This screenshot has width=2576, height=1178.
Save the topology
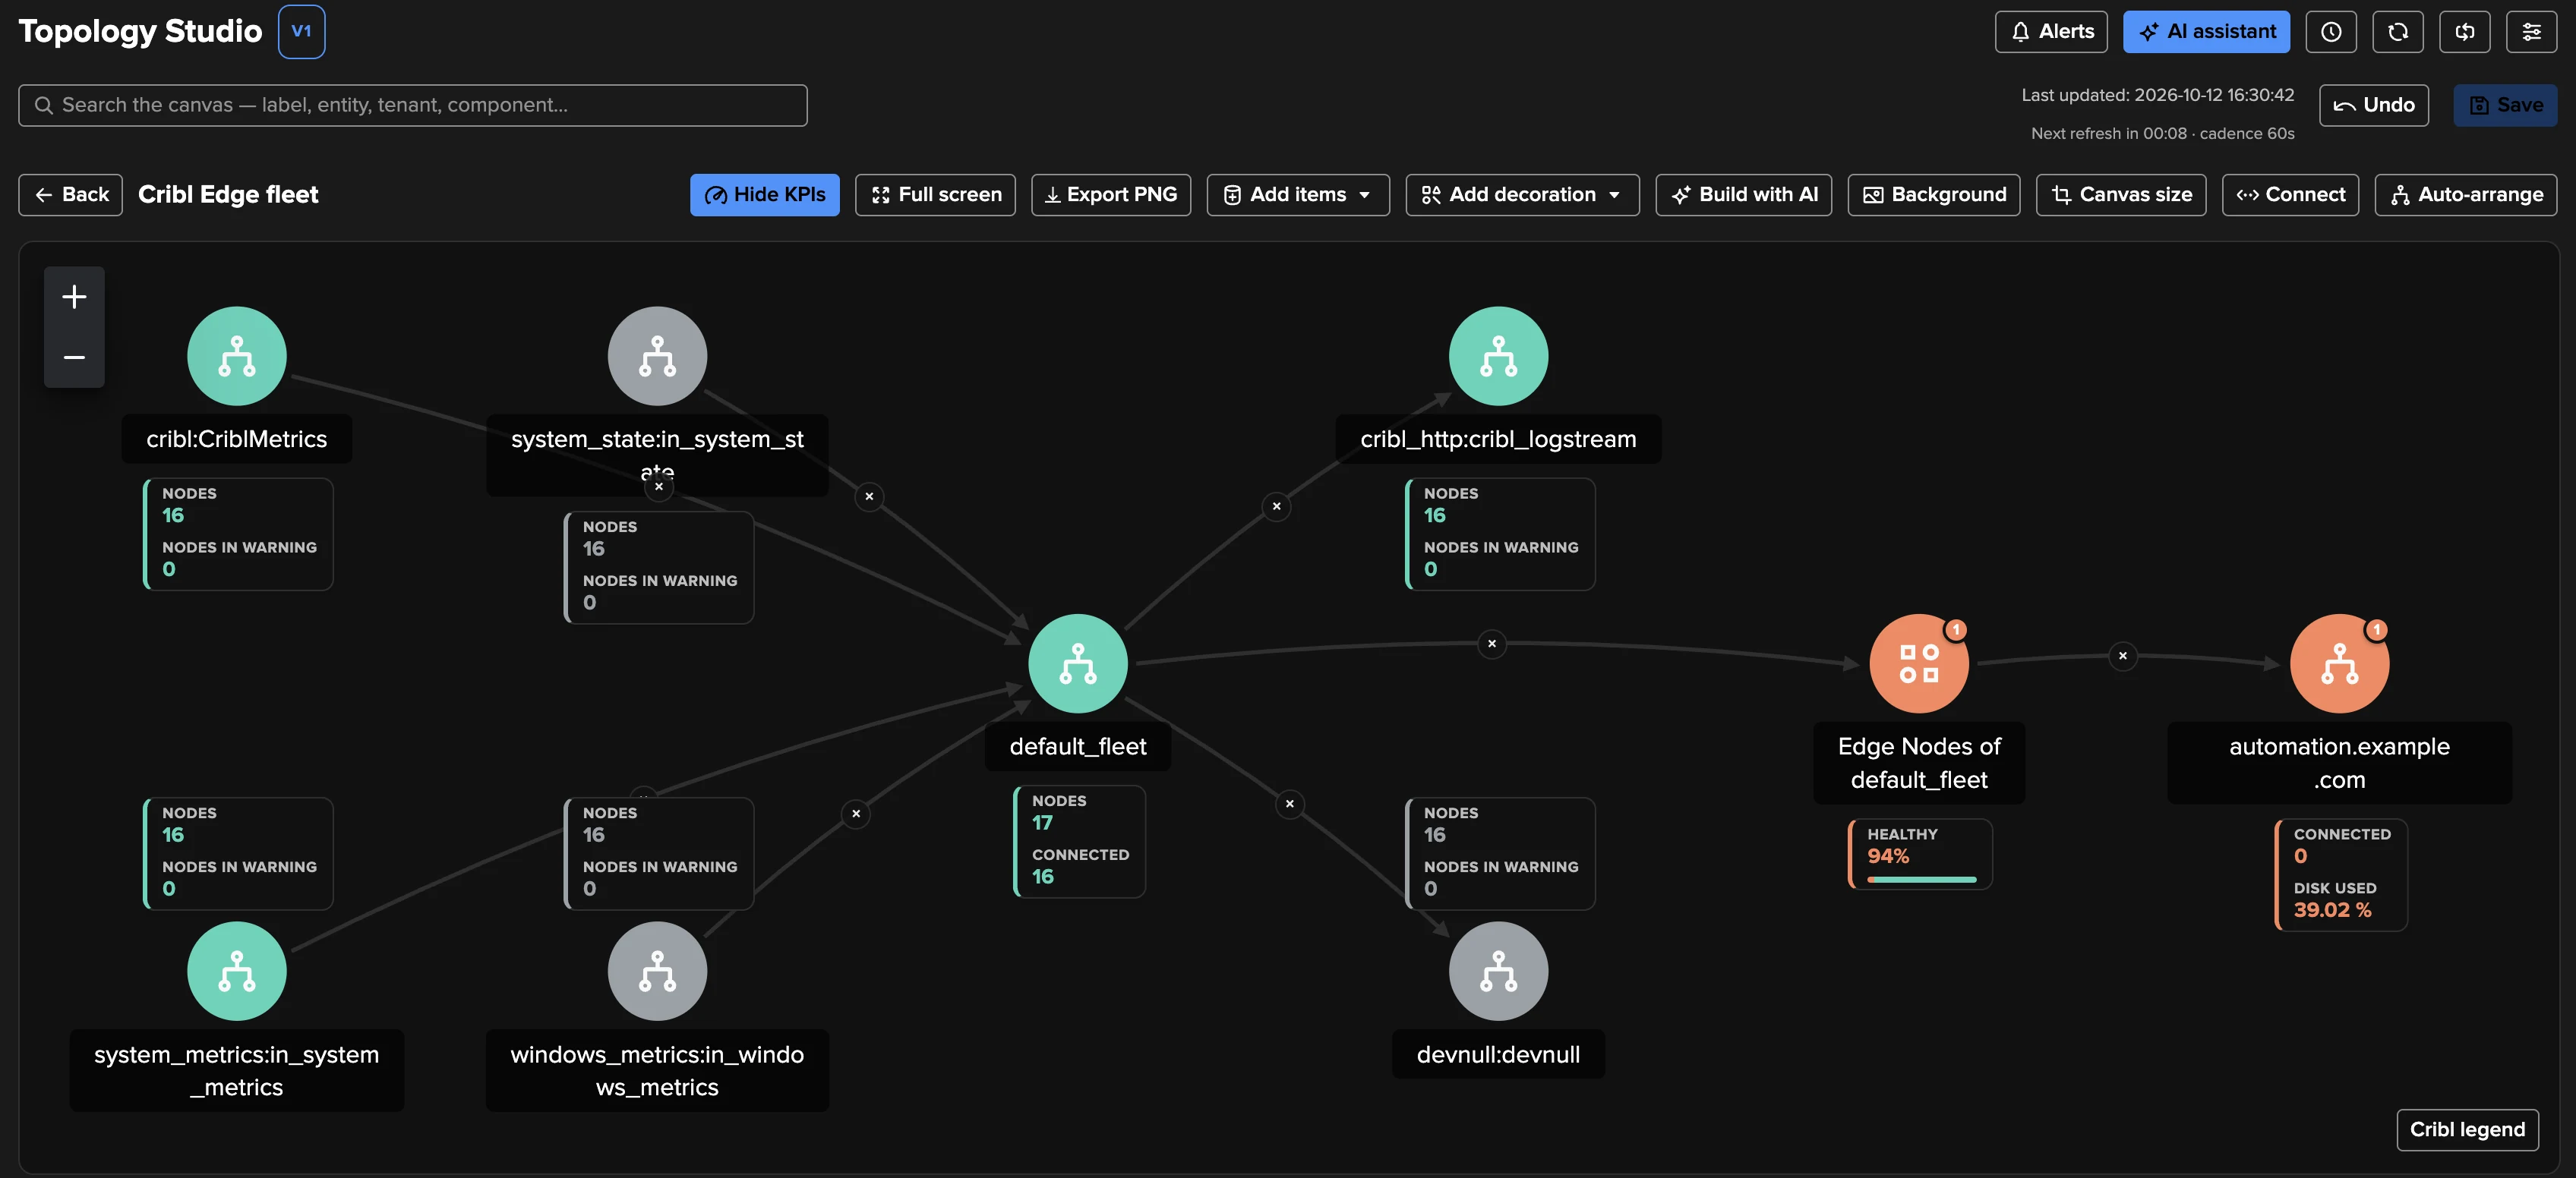(2506, 105)
